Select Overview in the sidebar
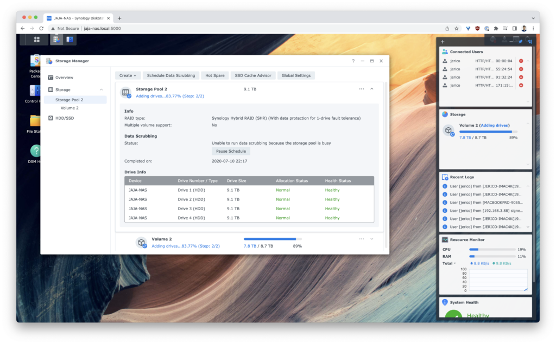Screen dimensions: 556x344 [64, 77]
